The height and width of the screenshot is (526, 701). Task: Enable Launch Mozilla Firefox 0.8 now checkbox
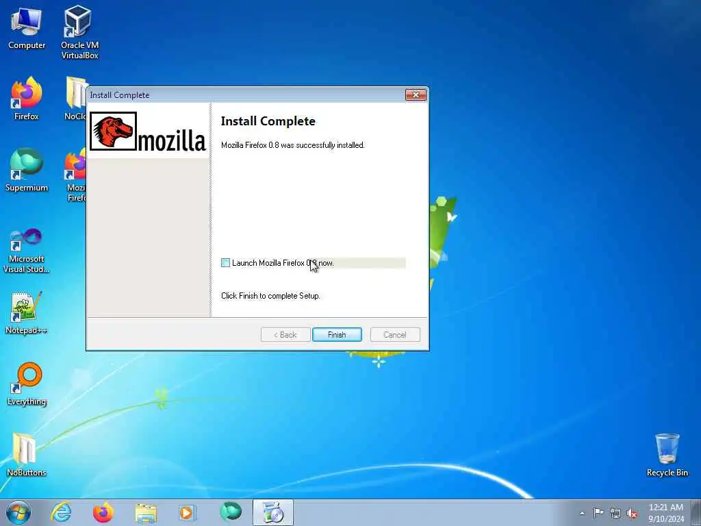click(225, 263)
